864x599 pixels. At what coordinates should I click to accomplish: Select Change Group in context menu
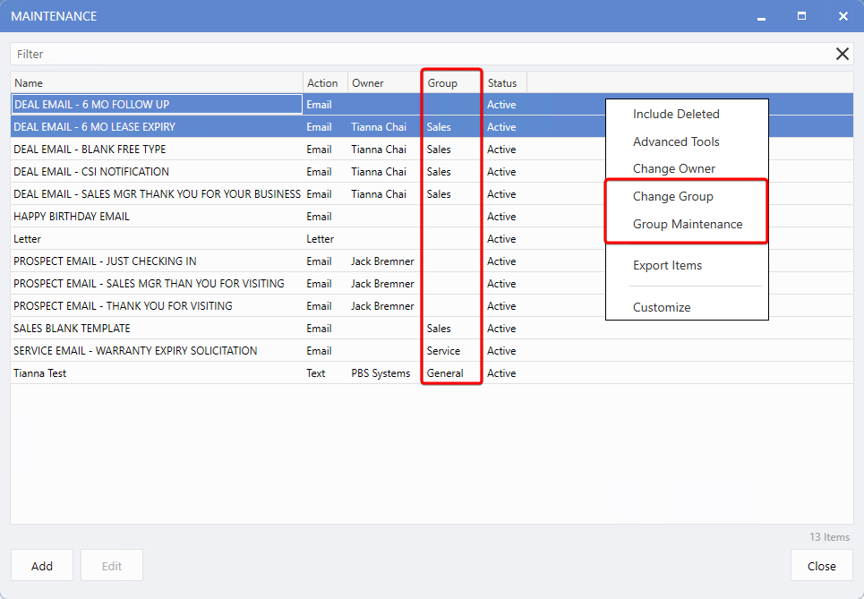(x=673, y=197)
